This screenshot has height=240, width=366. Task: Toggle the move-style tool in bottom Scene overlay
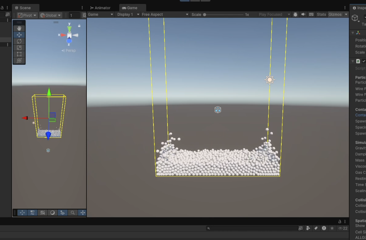(22, 213)
